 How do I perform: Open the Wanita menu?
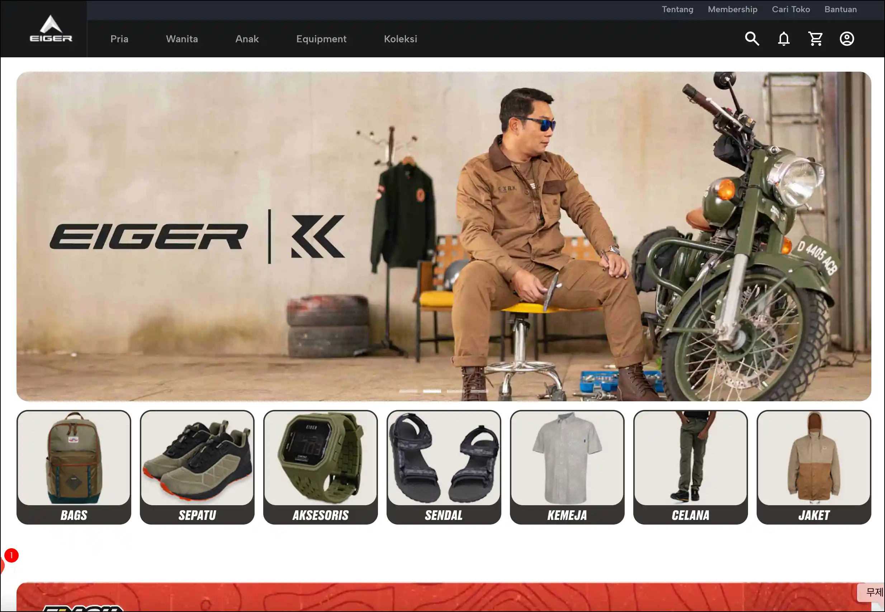point(181,39)
